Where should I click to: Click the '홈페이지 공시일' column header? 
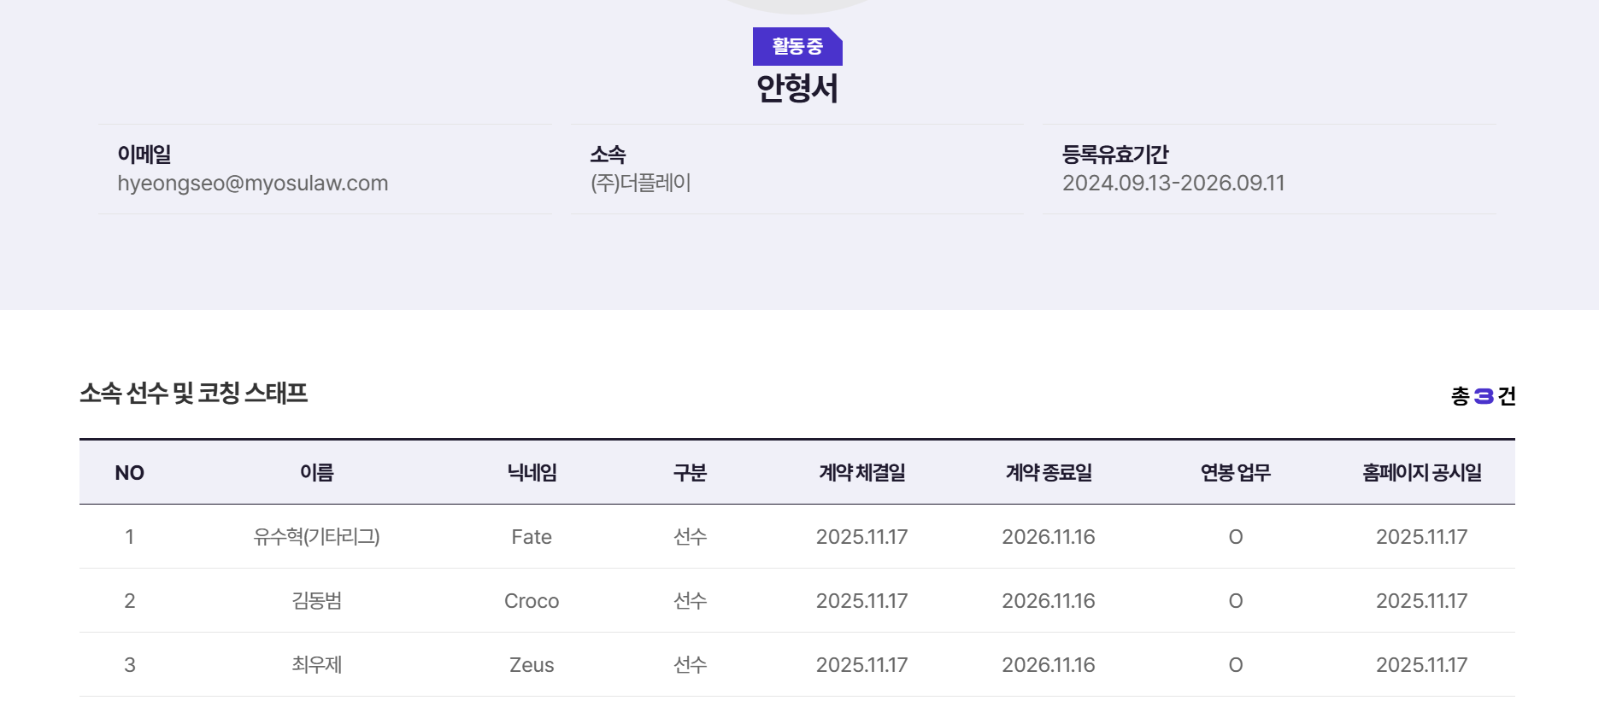point(1421,473)
